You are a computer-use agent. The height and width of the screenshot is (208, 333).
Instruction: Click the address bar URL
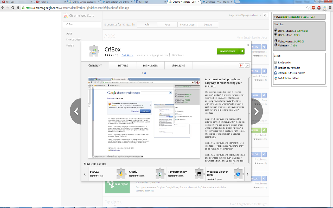pyautogui.click(x=77, y=8)
